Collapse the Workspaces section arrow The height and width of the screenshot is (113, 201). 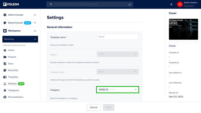pos(35,31)
